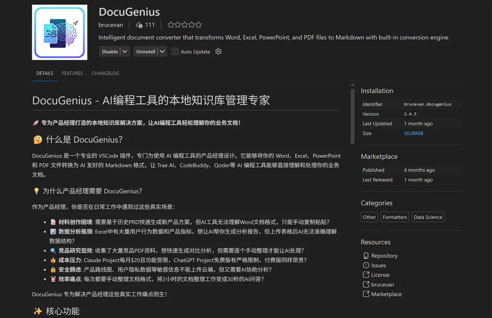Click the Disable button
The width and height of the screenshot is (492, 318).
point(110,51)
